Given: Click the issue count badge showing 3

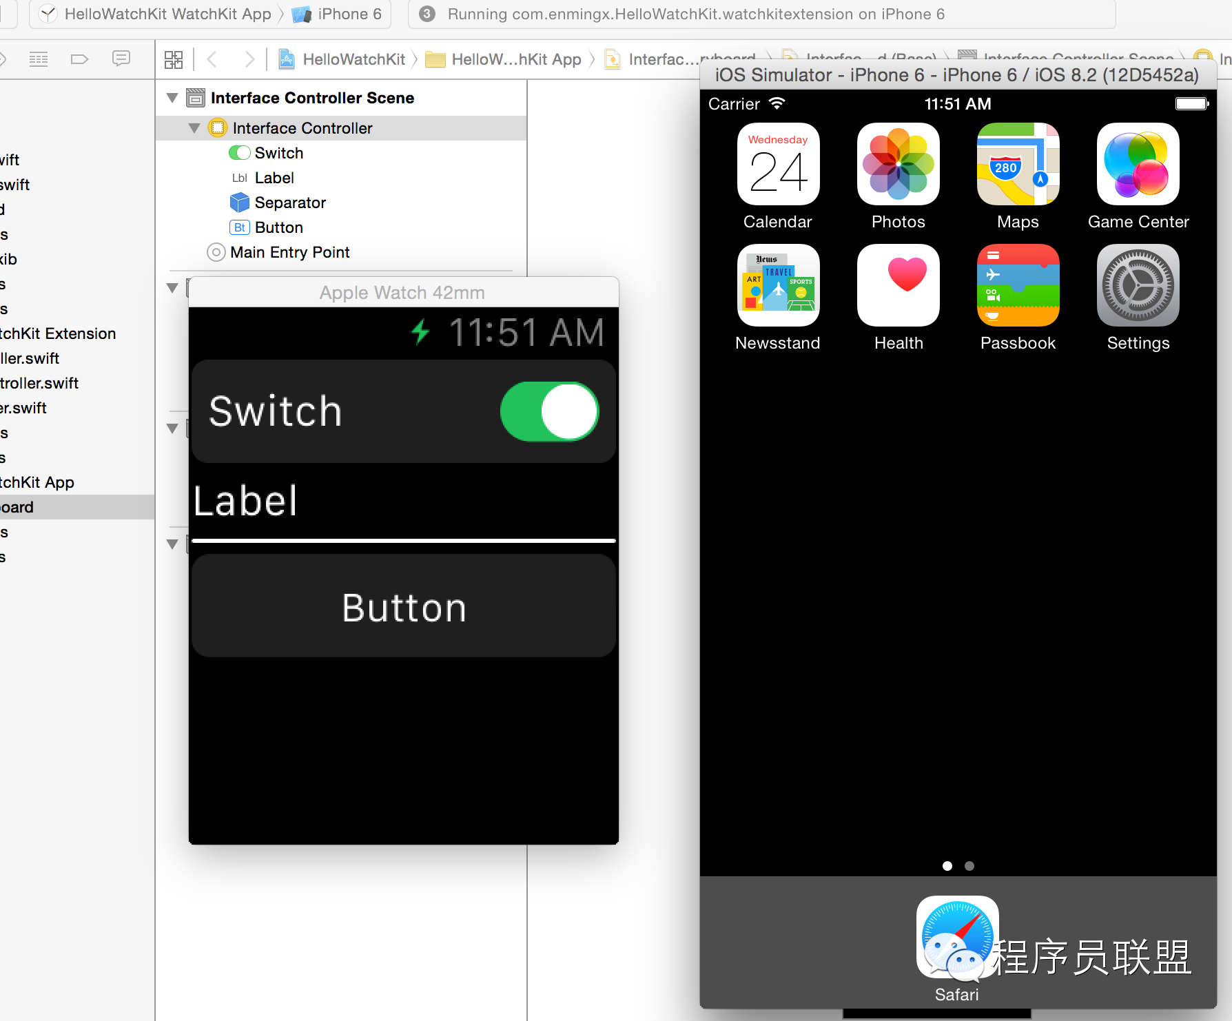Looking at the screenshot, I should (x=427, y=14).
